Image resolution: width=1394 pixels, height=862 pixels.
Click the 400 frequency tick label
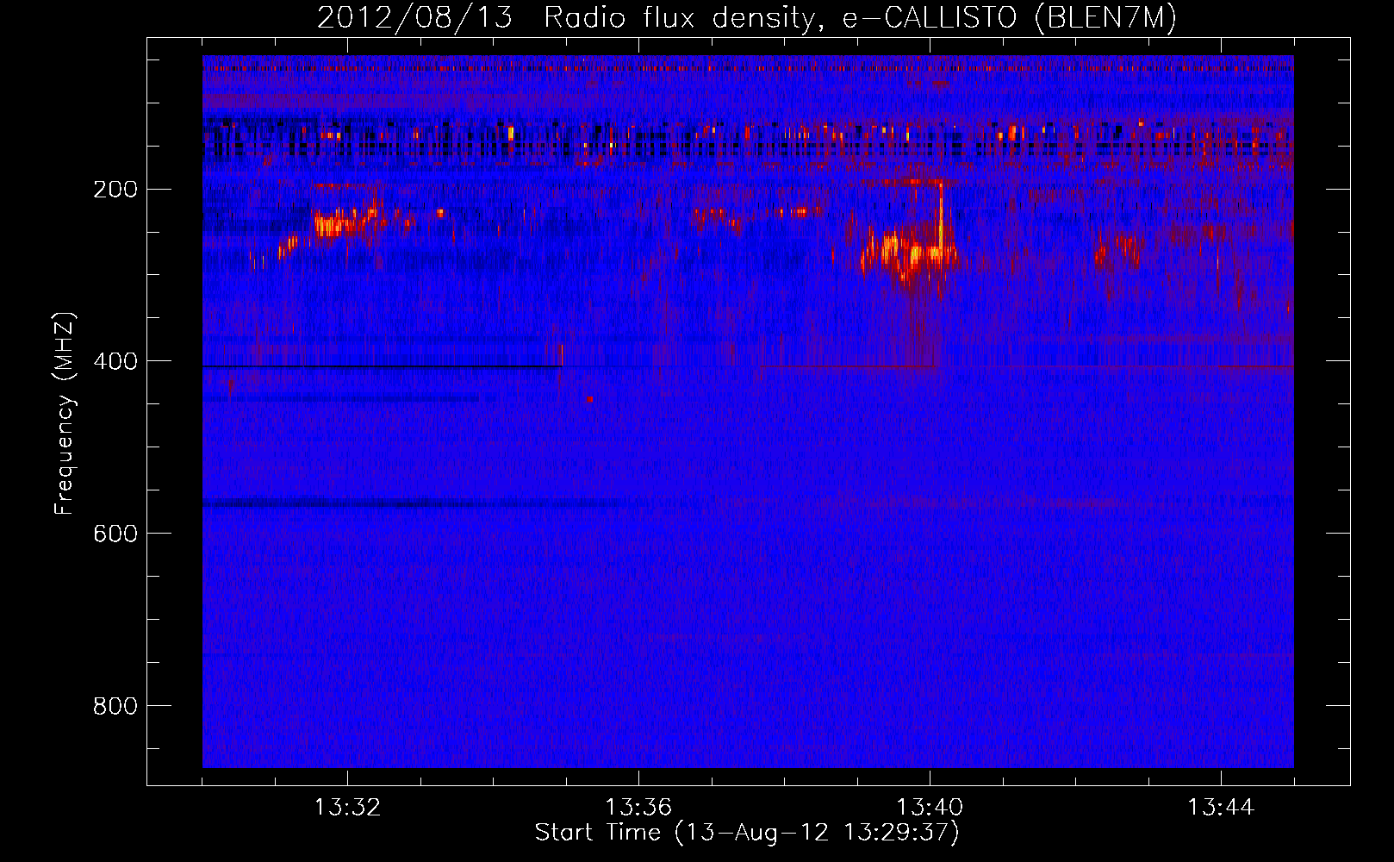click(x=115, y=361)
